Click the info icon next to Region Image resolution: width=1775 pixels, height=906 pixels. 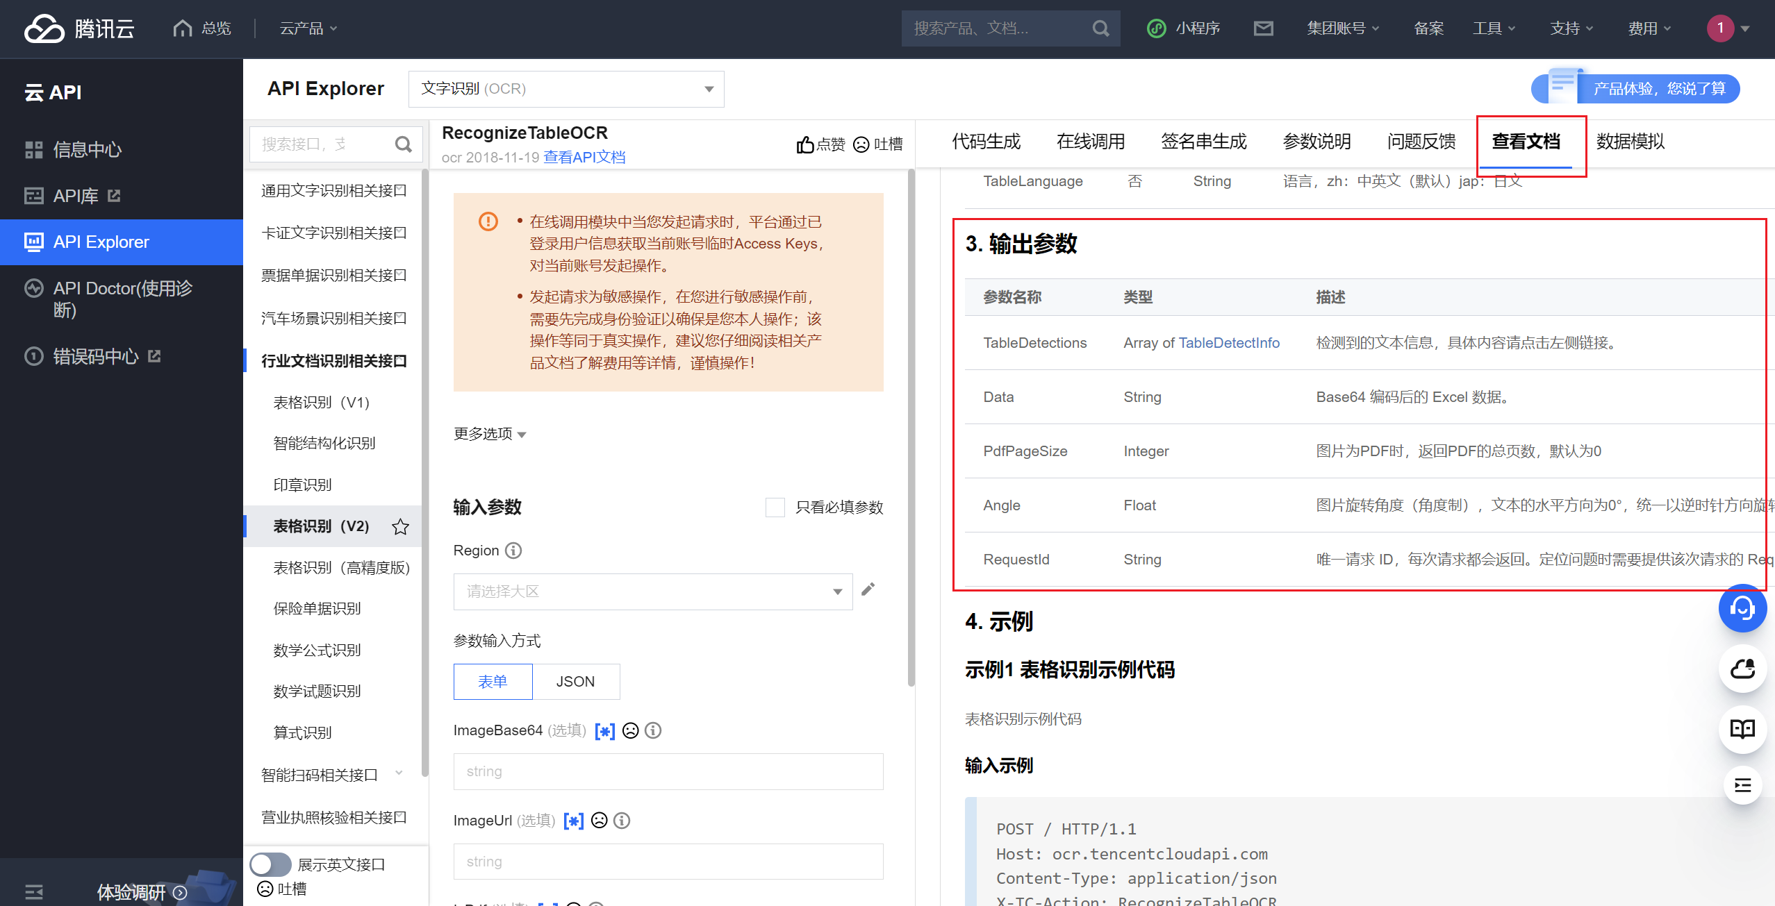(513, 550)
